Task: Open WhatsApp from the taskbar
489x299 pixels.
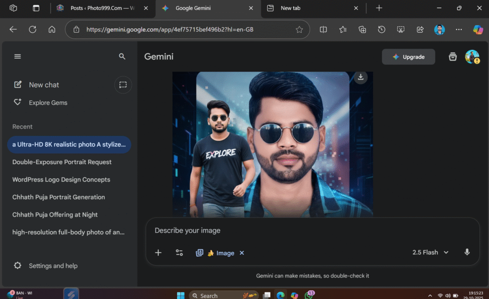Action: [309, 295]
